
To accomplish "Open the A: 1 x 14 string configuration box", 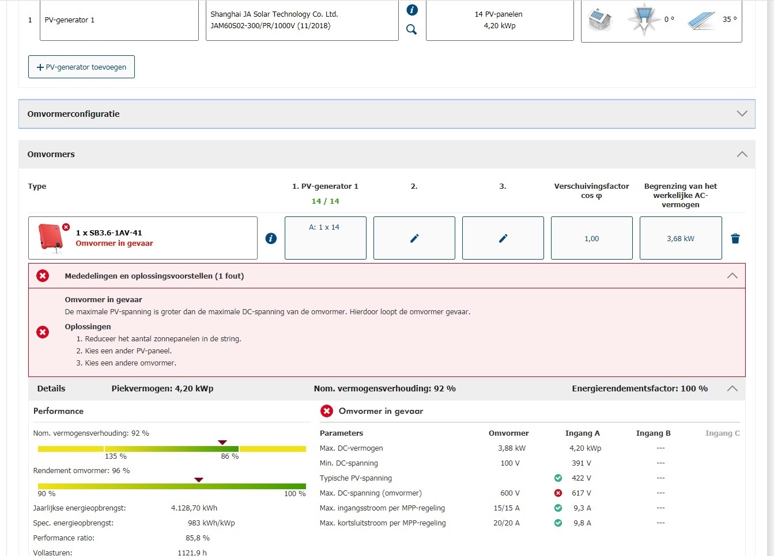I will point(325,238).
